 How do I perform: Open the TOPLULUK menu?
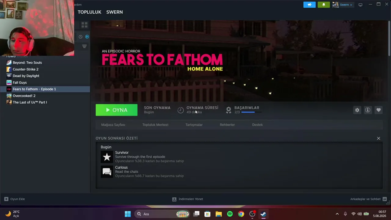(x=90, y=12)
